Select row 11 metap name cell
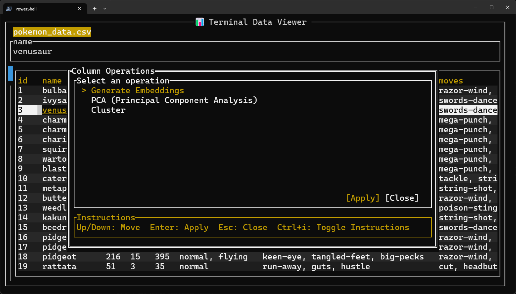516x294 pixels. [x=55, y=188]
